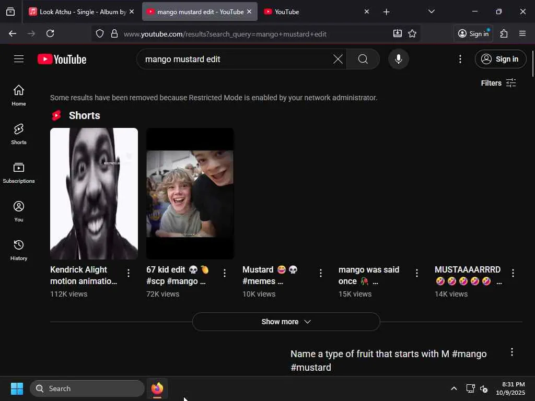Click the YouTube logo
The width and height of the screenshot is (535, 401).
pyautogui.click(x=62, y=60)
